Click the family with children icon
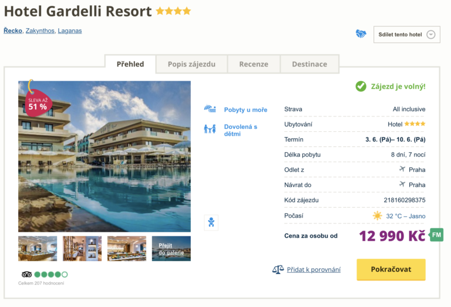The image size is (451, 307). [x=210, y=128]
